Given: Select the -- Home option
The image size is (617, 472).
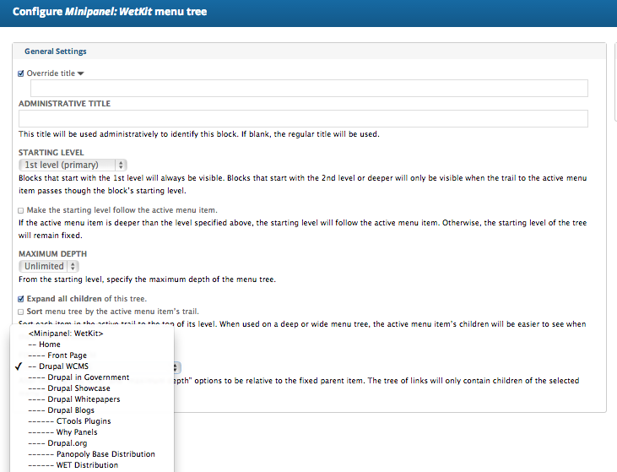Looking at the screenshot, I should click(x=92, y=345).
